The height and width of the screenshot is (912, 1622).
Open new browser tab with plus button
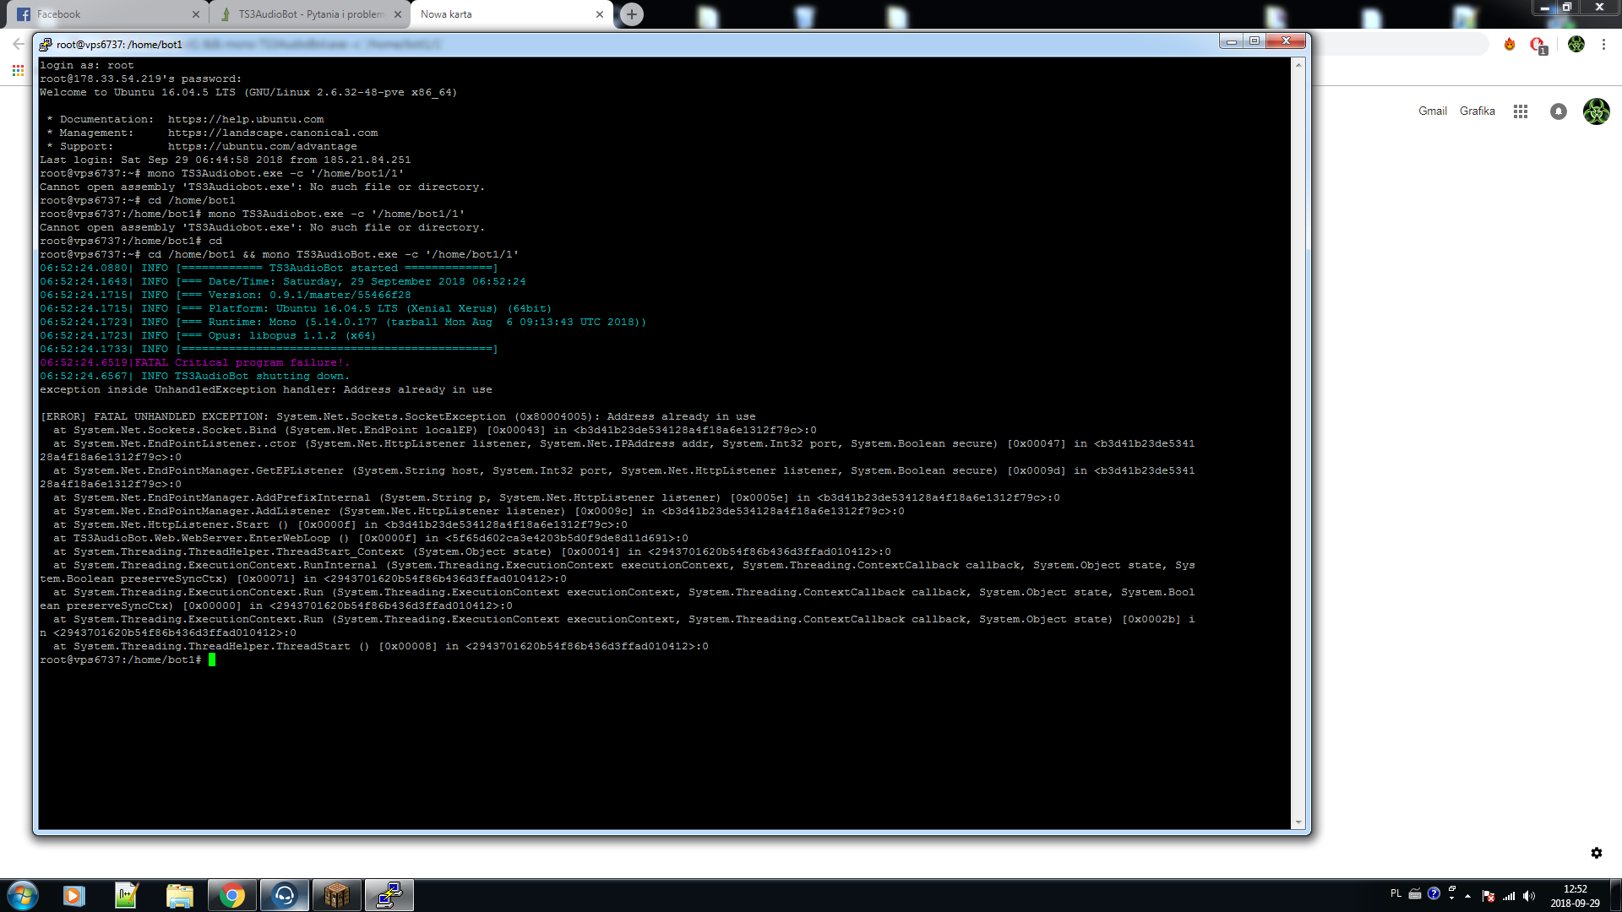[632, 14]
